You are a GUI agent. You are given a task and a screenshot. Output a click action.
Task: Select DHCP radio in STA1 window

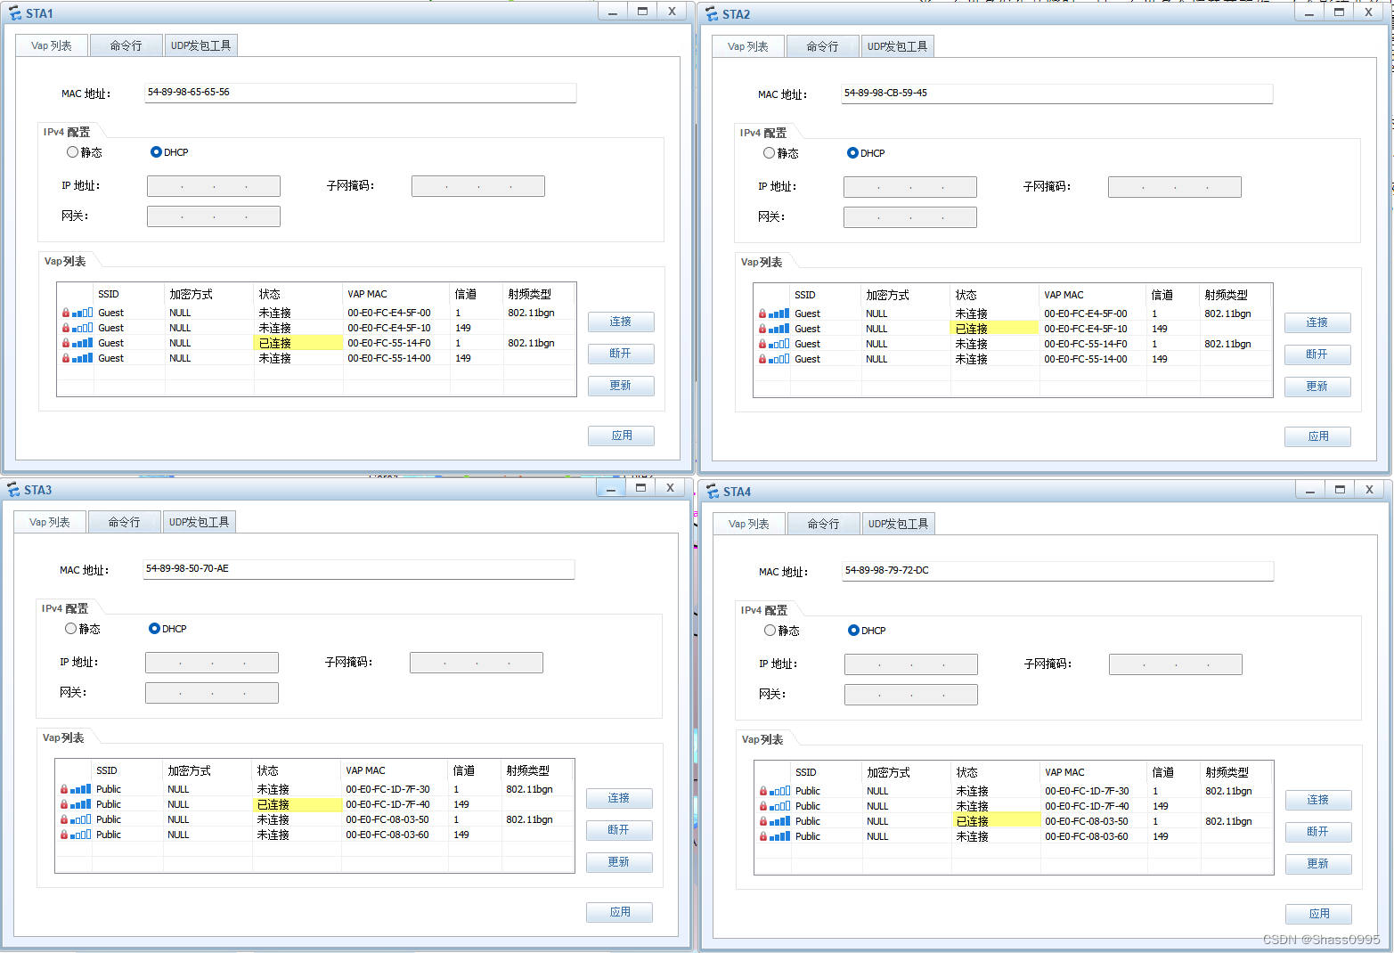click(156, 152)
